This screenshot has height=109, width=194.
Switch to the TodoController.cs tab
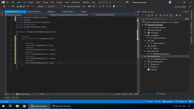(34, 12)
